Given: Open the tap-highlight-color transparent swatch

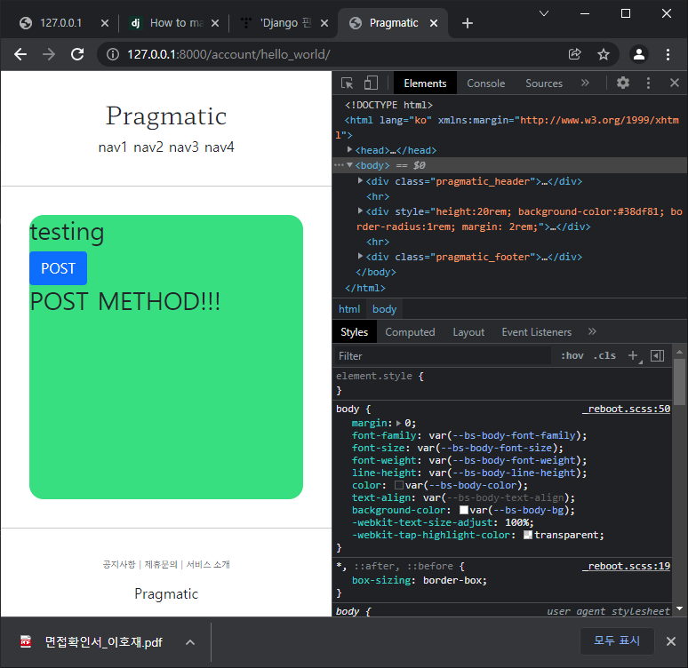Looking at the screenshot, I should pos(528,535).
